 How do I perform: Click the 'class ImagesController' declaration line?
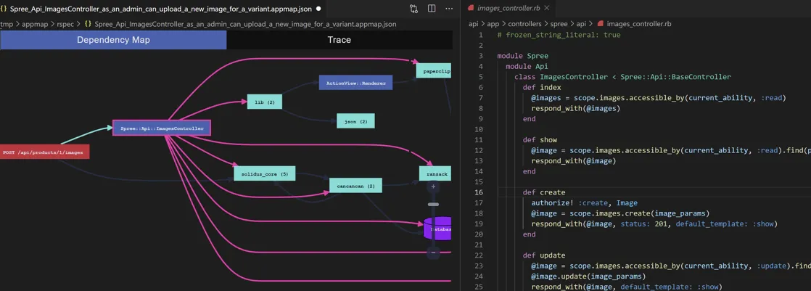pos(622,77)
